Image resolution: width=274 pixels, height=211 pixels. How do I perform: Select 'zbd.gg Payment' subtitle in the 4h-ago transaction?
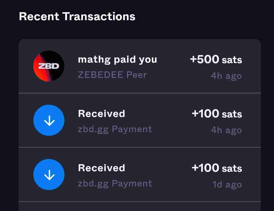(x=115, y=129)
